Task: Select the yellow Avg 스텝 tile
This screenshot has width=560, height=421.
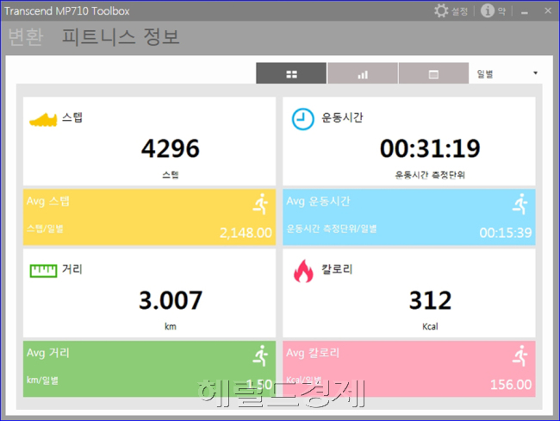Action: click(x=149, y=217)
